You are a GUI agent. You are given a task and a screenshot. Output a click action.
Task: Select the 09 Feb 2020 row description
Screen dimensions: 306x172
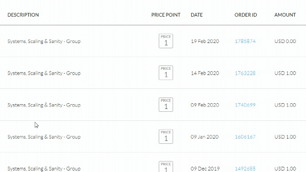click(44, 105)
